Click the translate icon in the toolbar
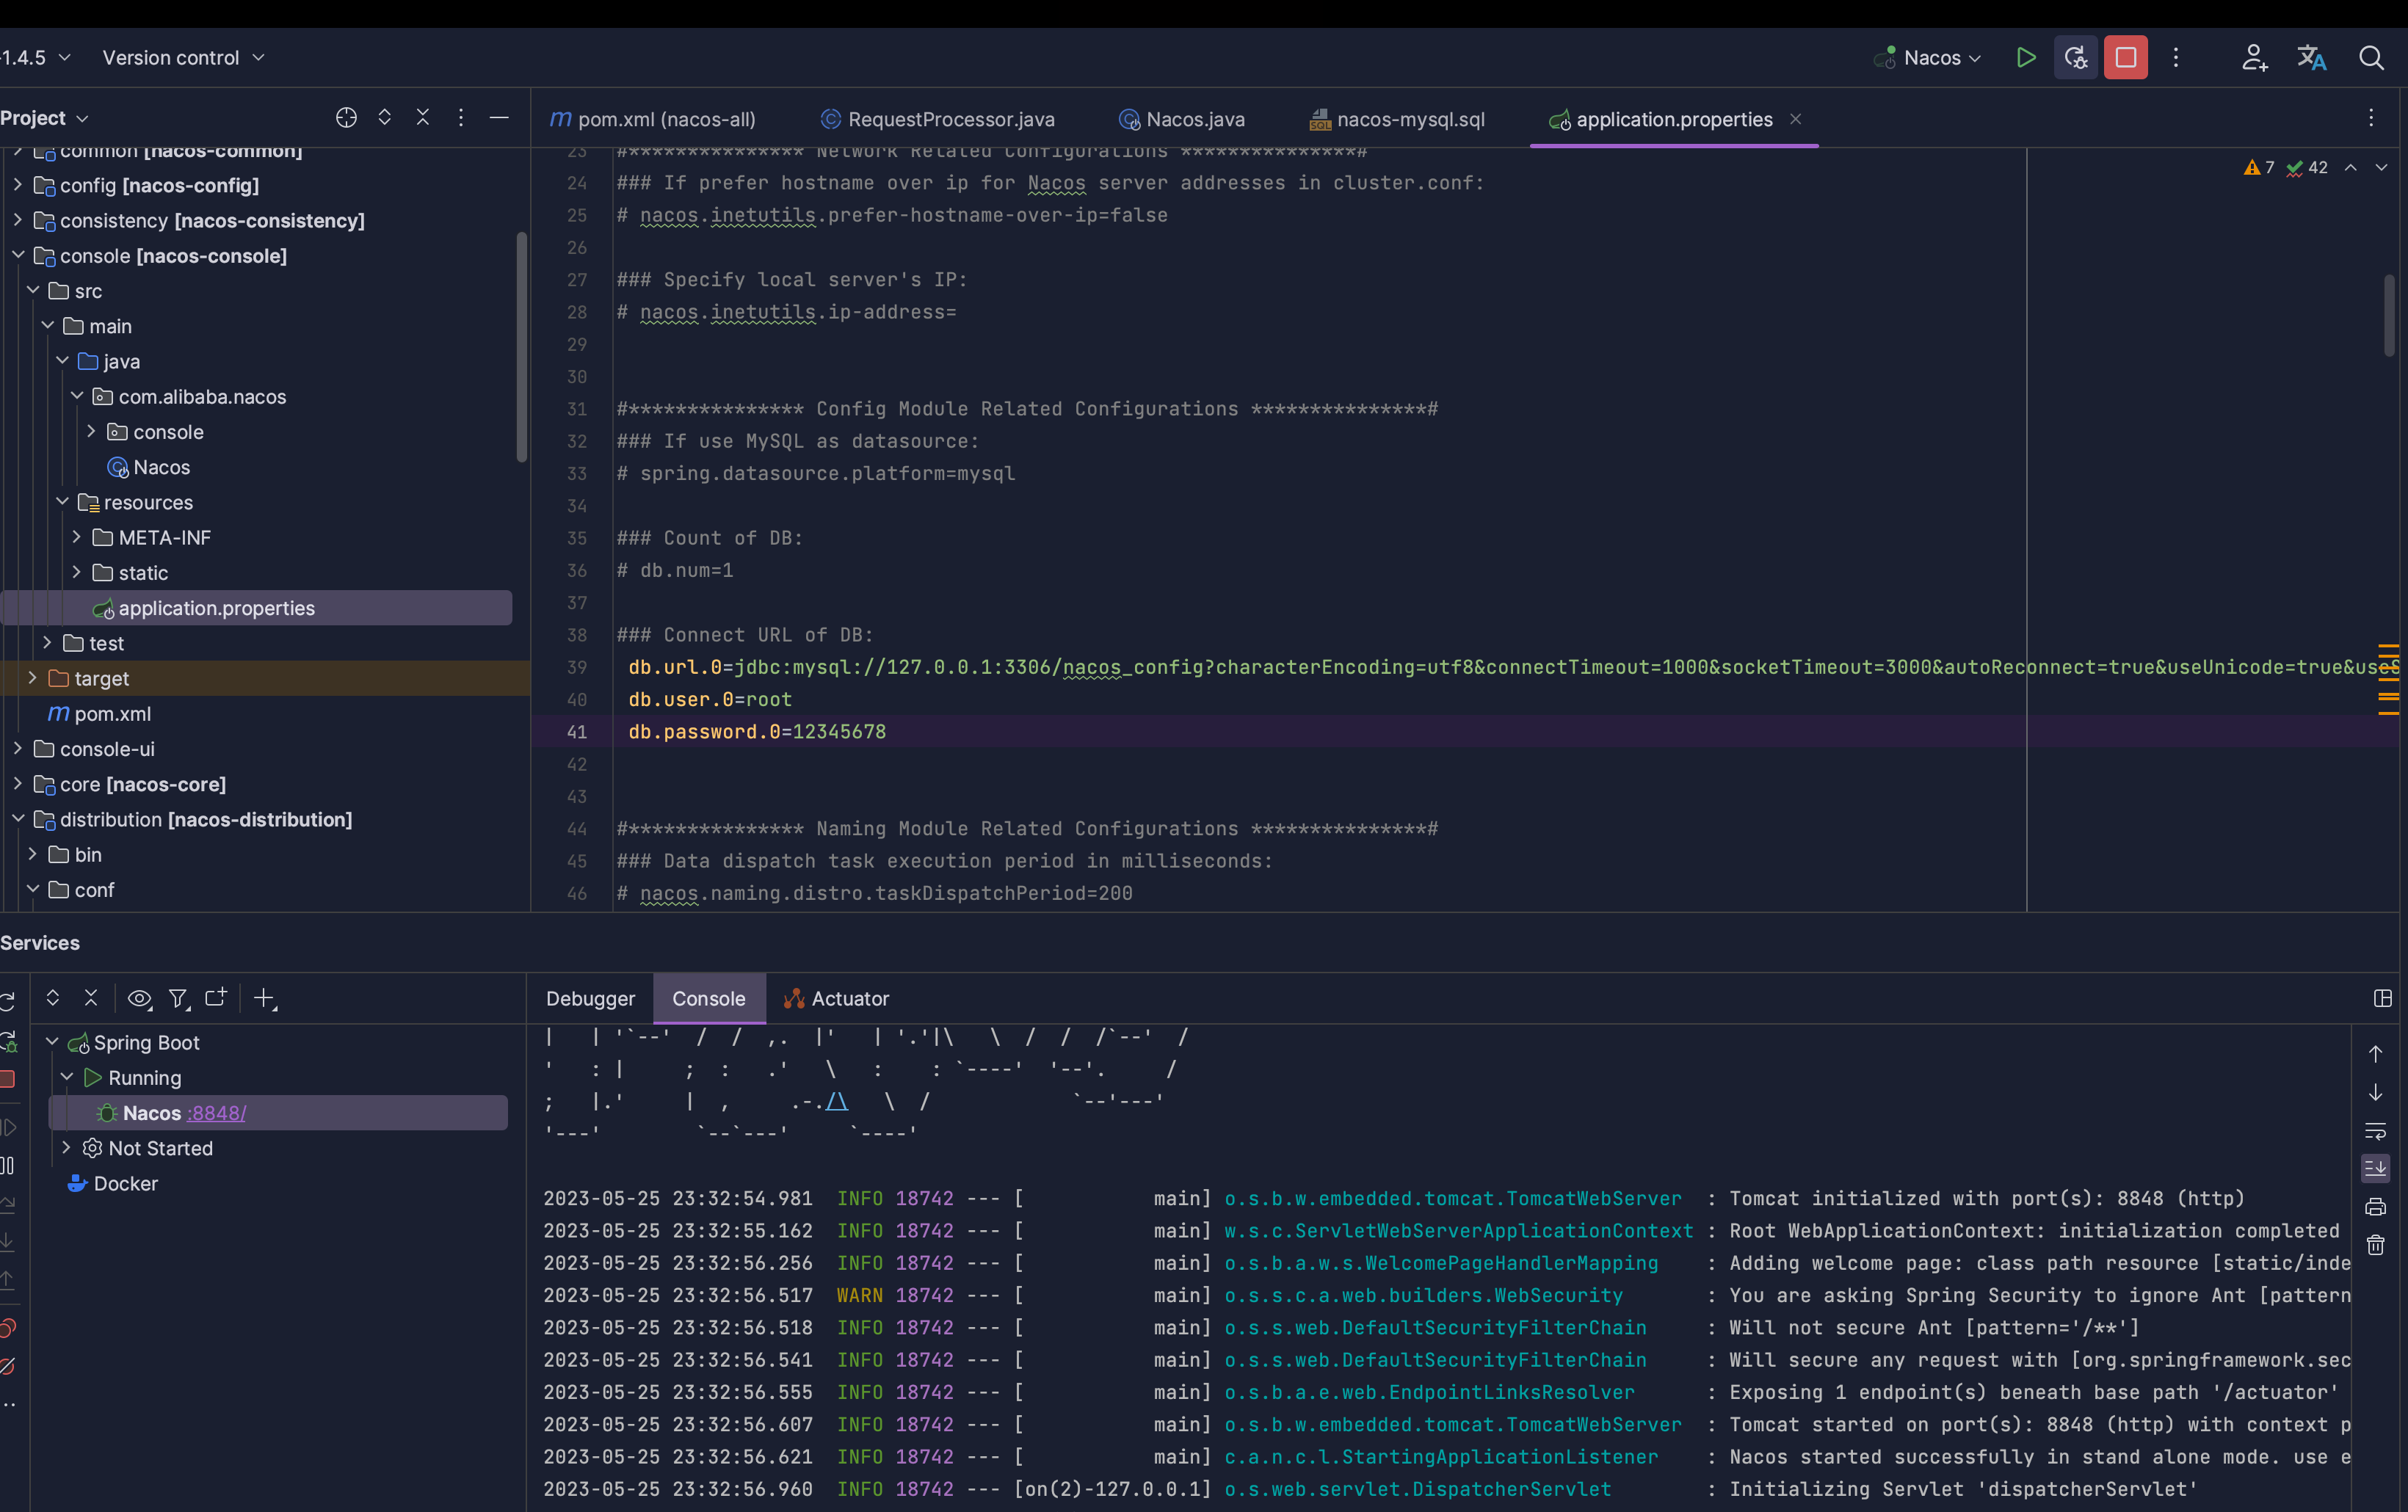The height and width of the screenshot is (1512, 2408). 2312,58
